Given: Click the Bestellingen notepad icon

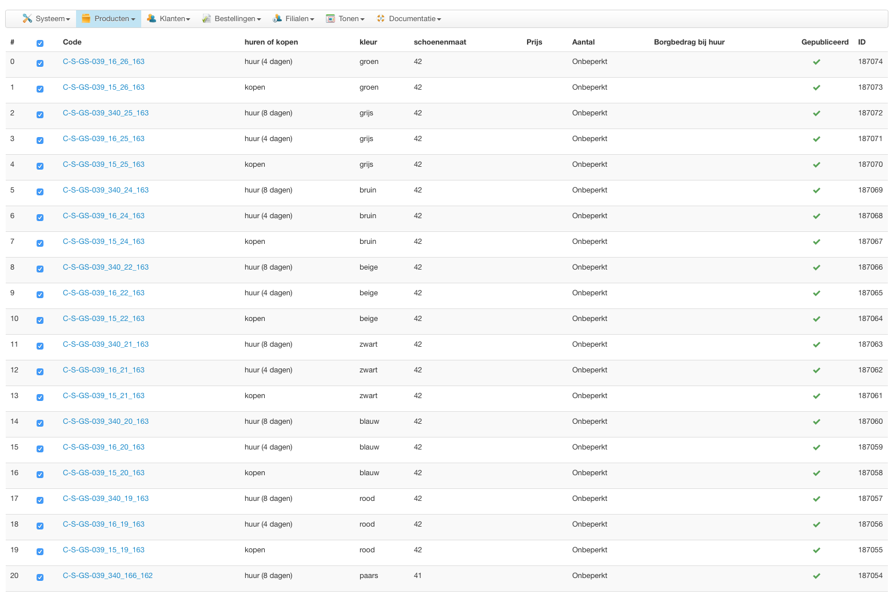Looking at the screenshot, I should (206, 19).
